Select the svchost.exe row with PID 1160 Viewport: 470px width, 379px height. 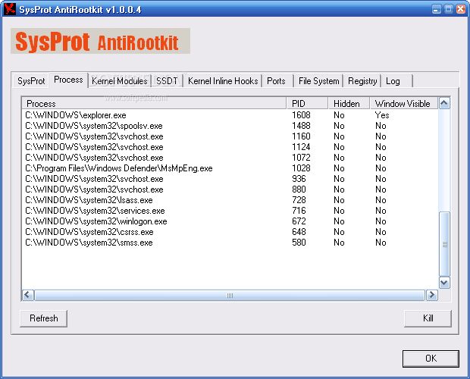tap(230, 136)
